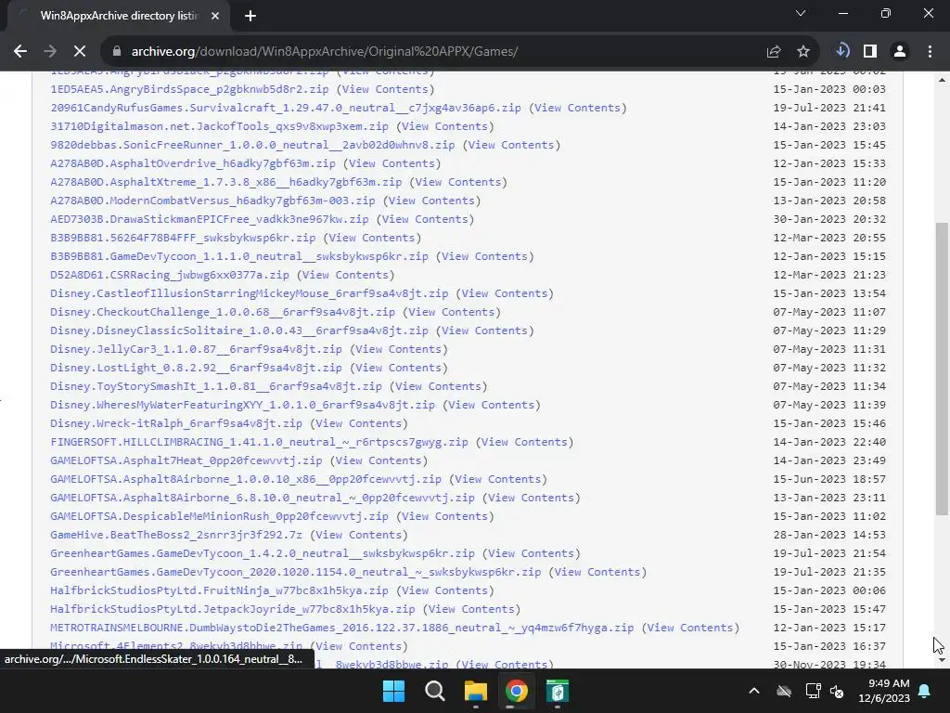Open Asphalt8Airborne 6.8.10.0 neutral zip
Viewport: 950px width, 713px height.
coord(263,498)
